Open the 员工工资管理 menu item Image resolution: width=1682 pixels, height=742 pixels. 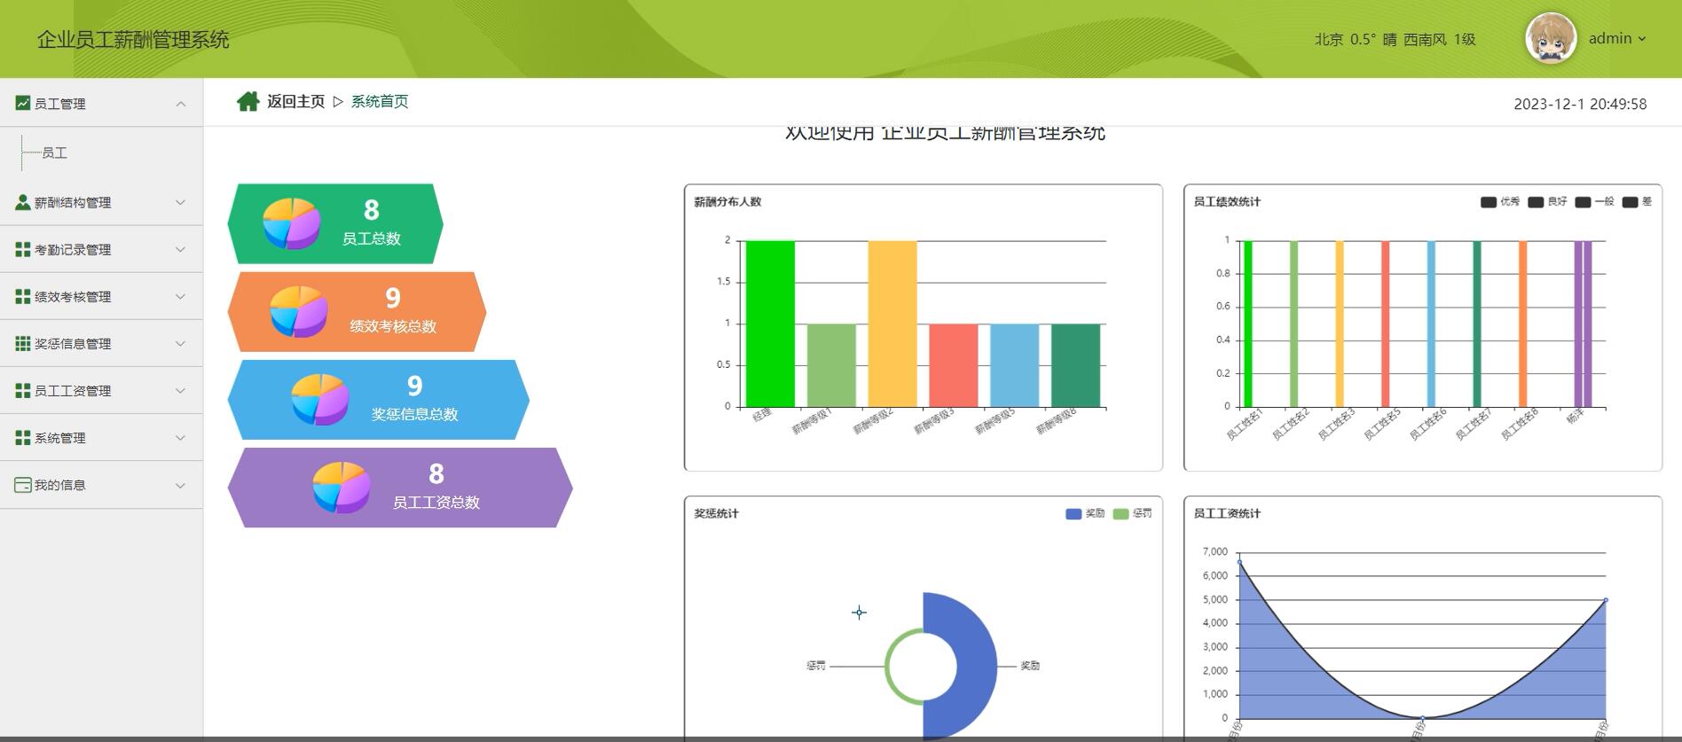[x=101, y=391]
